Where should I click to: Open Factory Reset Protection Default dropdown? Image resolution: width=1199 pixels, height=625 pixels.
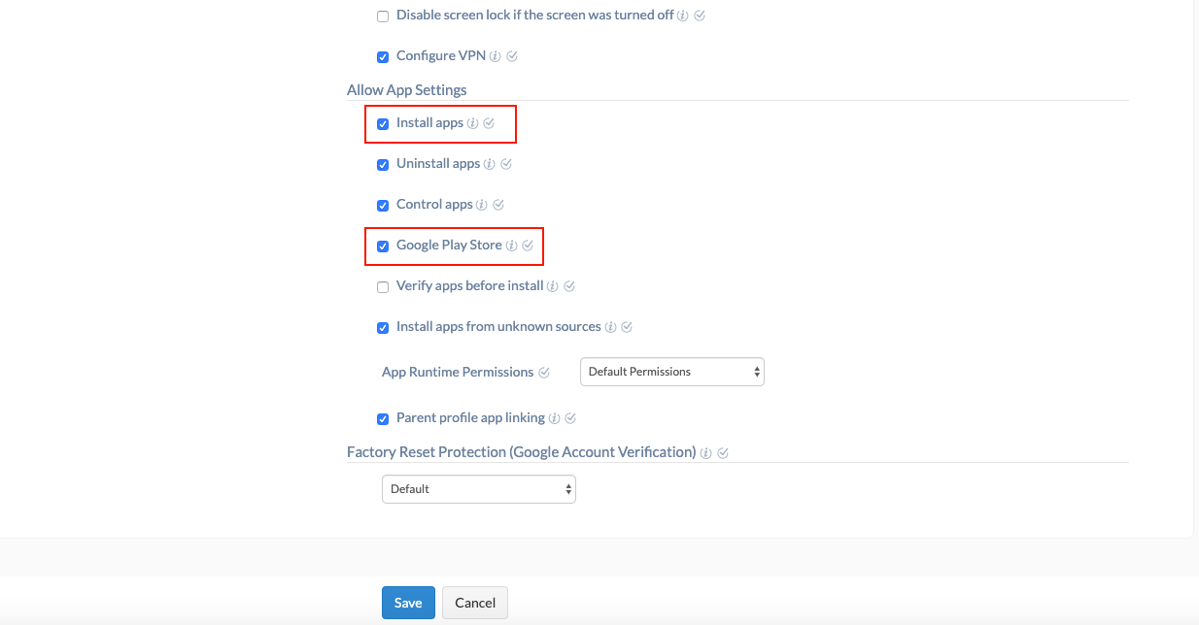479,489
